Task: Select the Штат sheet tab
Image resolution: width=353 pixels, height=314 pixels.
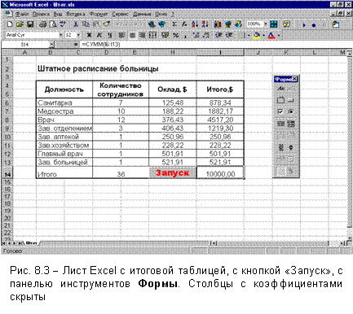Action: point(32,243)
